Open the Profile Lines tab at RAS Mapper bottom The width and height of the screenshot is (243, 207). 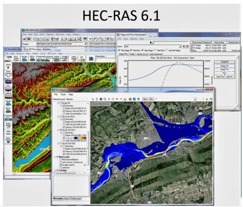point(75,199)
